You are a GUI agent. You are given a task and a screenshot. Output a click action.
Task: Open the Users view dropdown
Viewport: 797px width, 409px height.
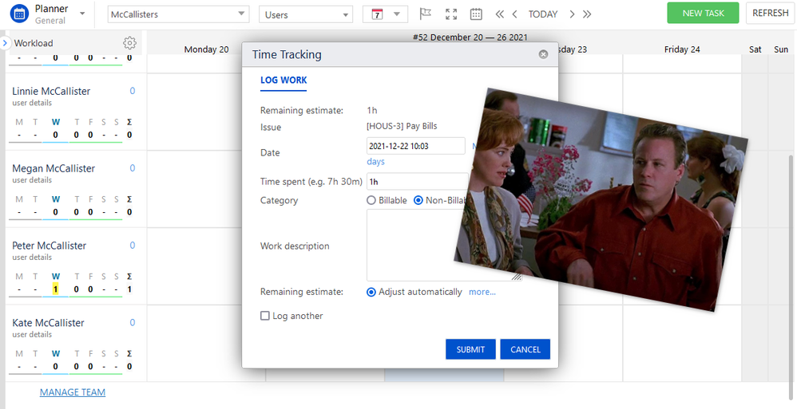point(306,14)
